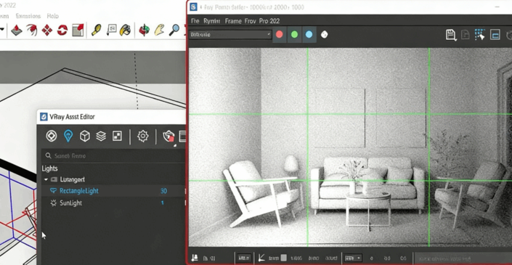The width and height of the screenshot is (512, 265).
Task: Toggle the RectangleLight enable icon
Action: coord(53,191)
